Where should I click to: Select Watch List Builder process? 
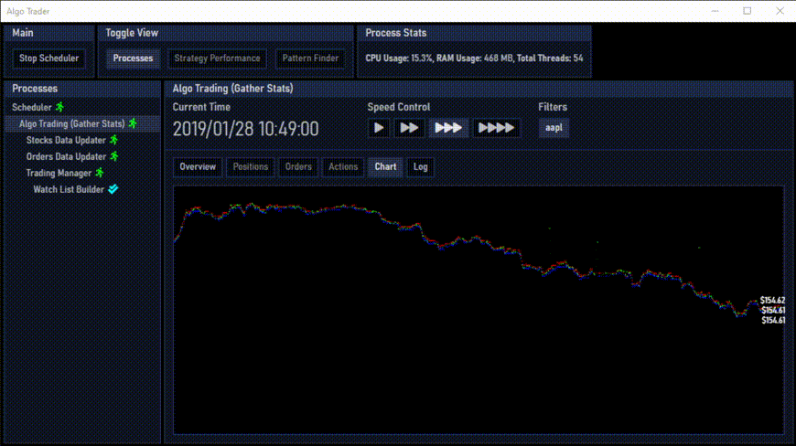pyautogui.click(x=69, y=189)
